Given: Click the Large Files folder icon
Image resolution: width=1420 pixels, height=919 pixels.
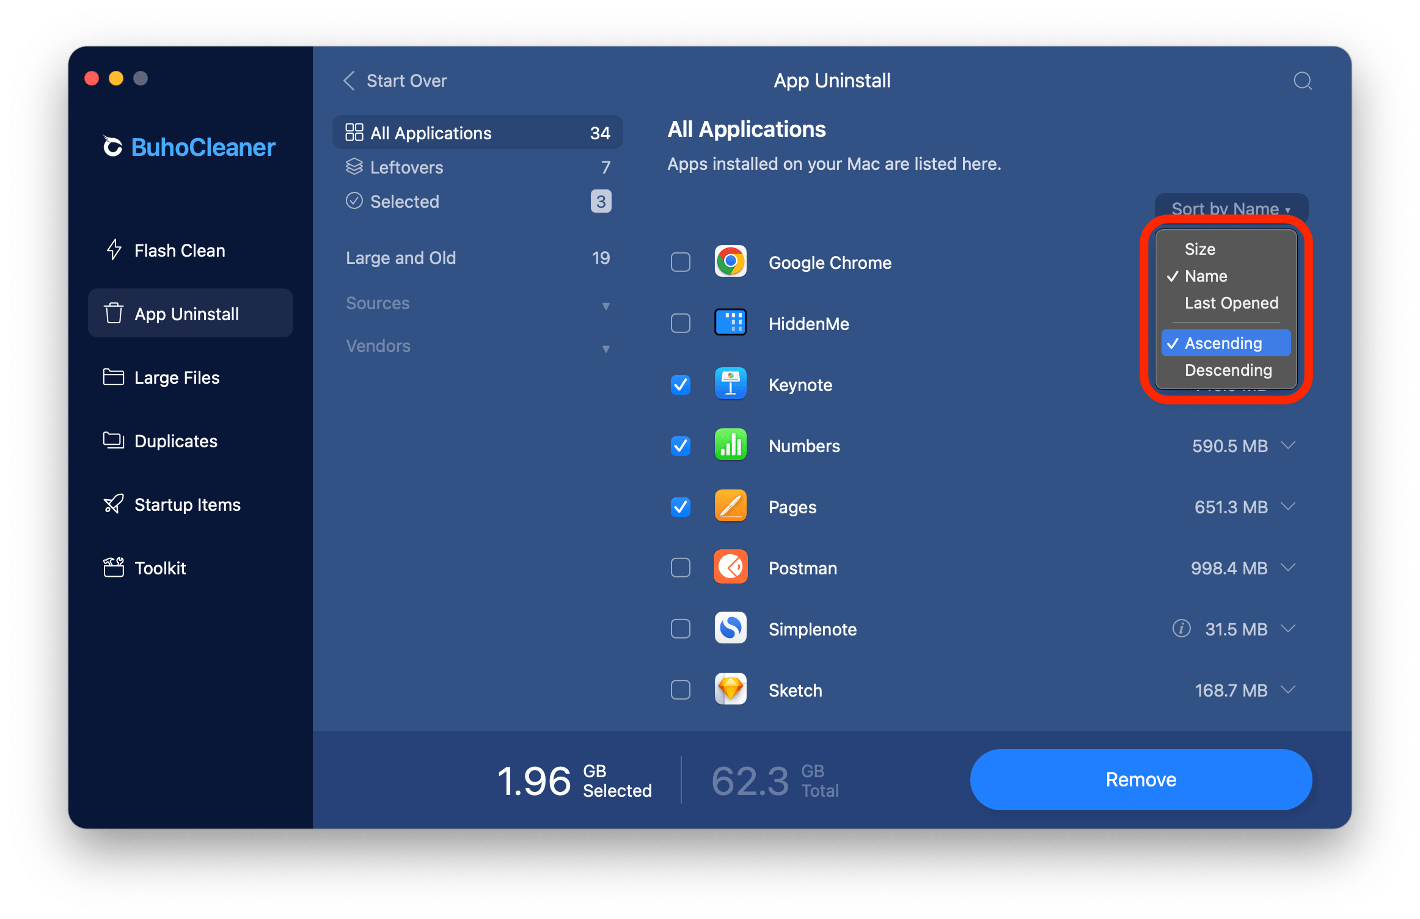Looking at the screenshot, I should pyautogui.click(x=114, y=377).
